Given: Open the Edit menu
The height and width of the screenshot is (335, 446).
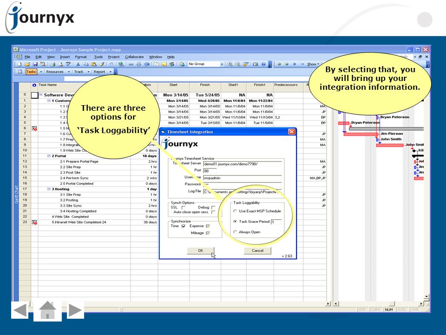Looking at the screenshot, I should click(x=39, y=57).
